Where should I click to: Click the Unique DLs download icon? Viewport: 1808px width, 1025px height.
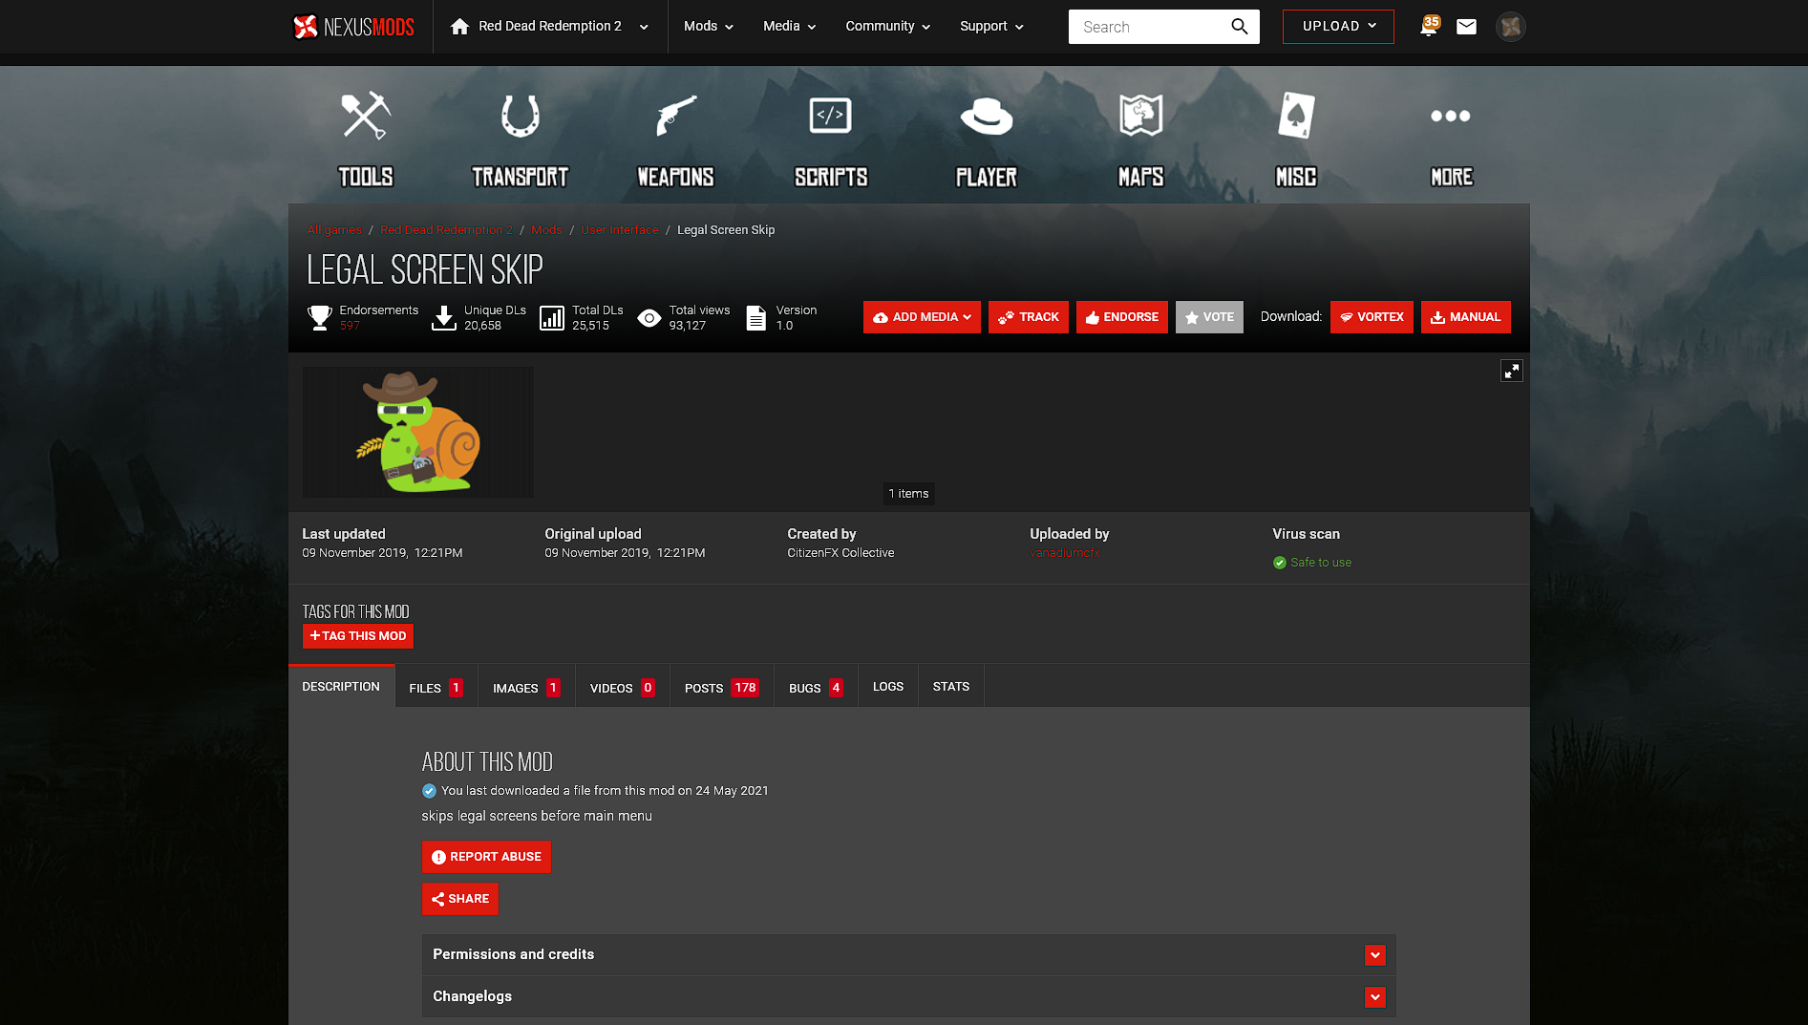(x=444, y=317)
